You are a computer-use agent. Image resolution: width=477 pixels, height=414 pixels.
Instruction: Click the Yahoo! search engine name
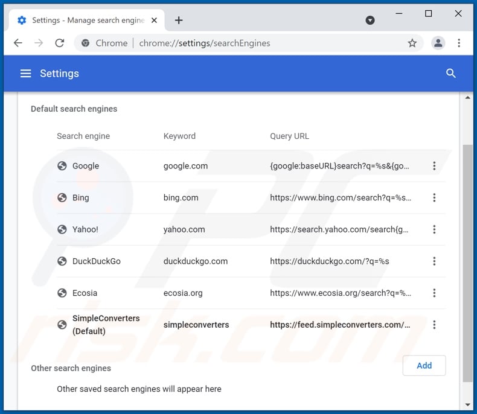point(85,229)
